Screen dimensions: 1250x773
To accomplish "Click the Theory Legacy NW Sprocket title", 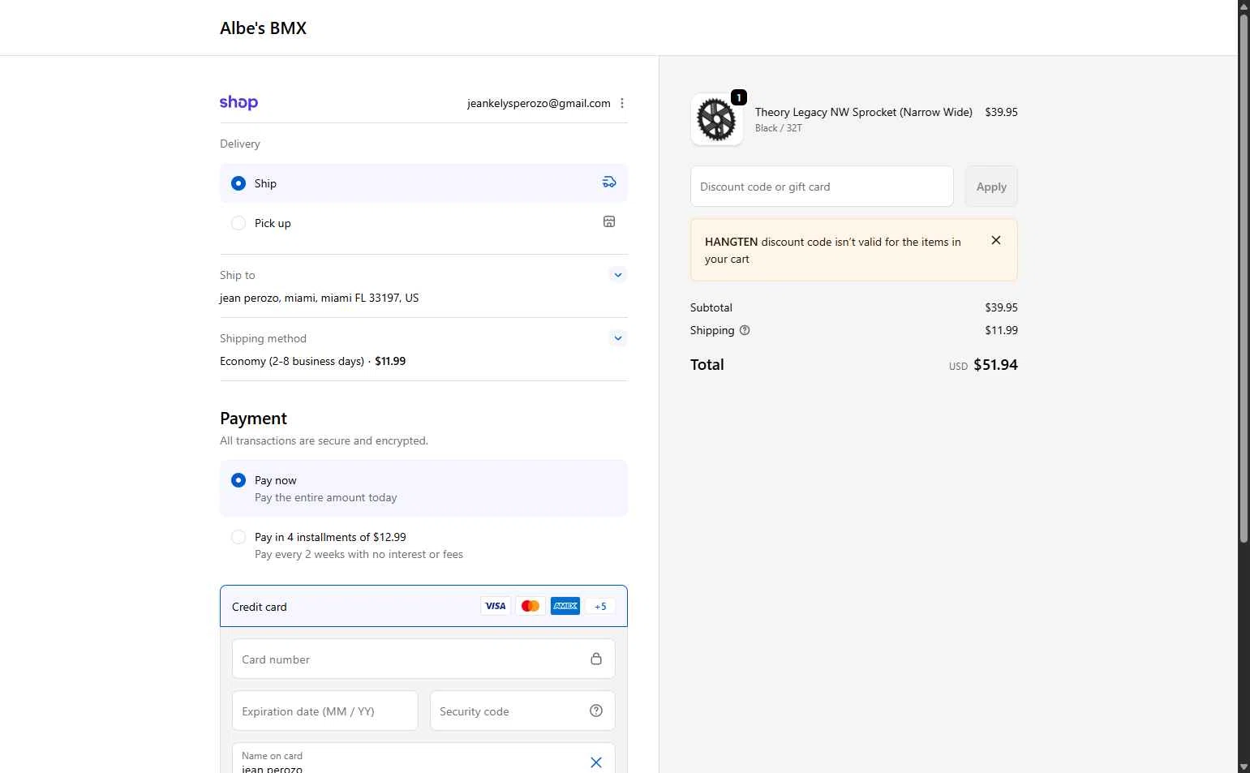I will click(863, 112).
